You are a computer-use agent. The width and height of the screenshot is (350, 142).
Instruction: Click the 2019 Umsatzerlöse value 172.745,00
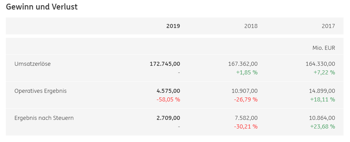click(165, 64)
